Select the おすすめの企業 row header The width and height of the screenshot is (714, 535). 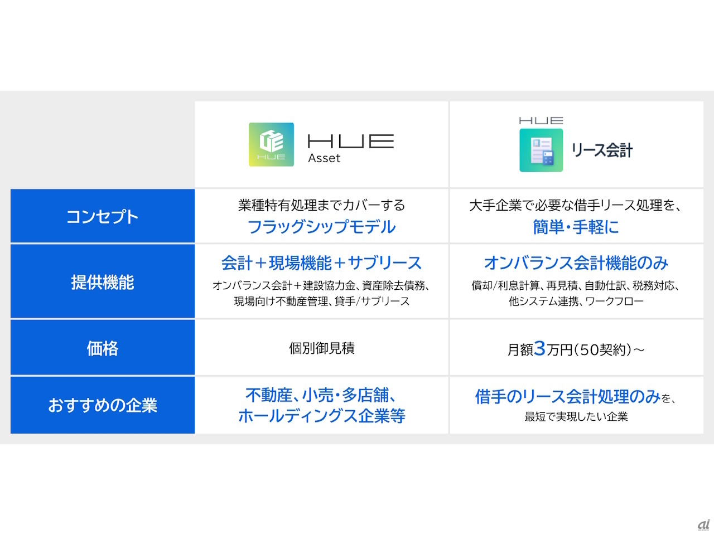(x=103, y=405)
